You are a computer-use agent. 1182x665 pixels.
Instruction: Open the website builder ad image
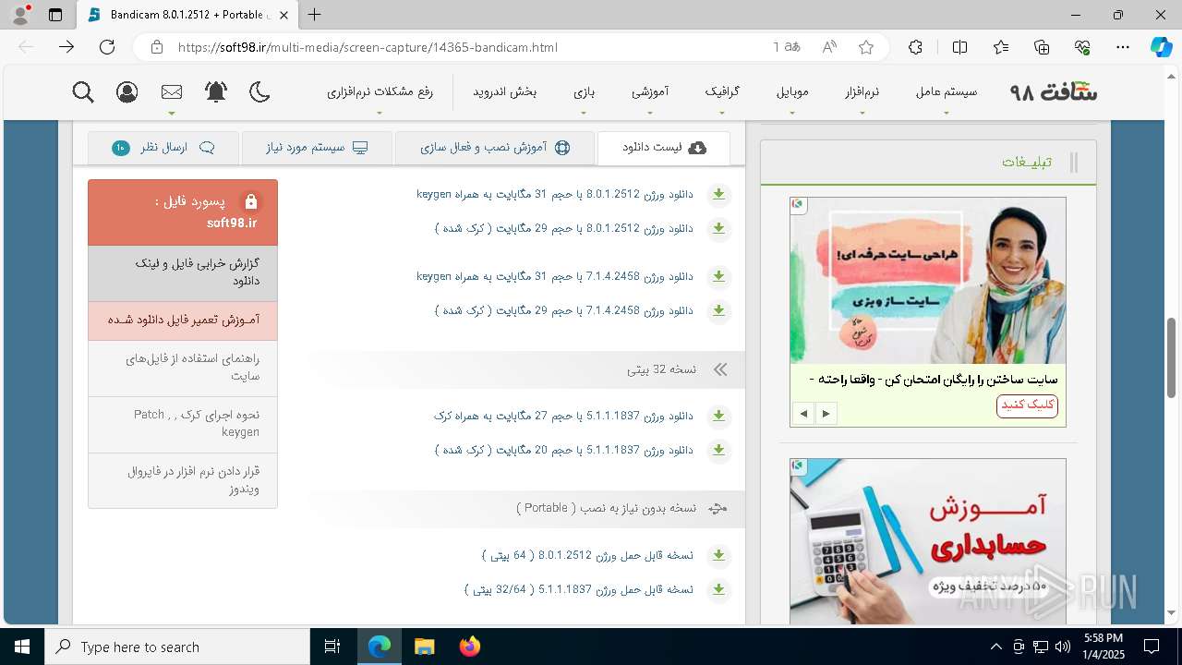(x=928, y=281)
